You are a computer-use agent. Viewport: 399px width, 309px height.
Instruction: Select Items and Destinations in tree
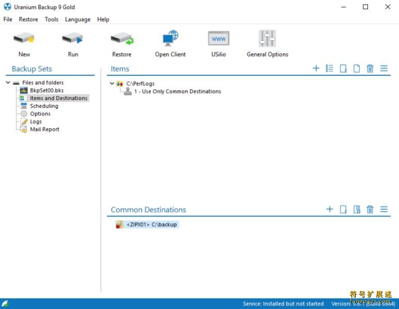[x=58, y=98]
